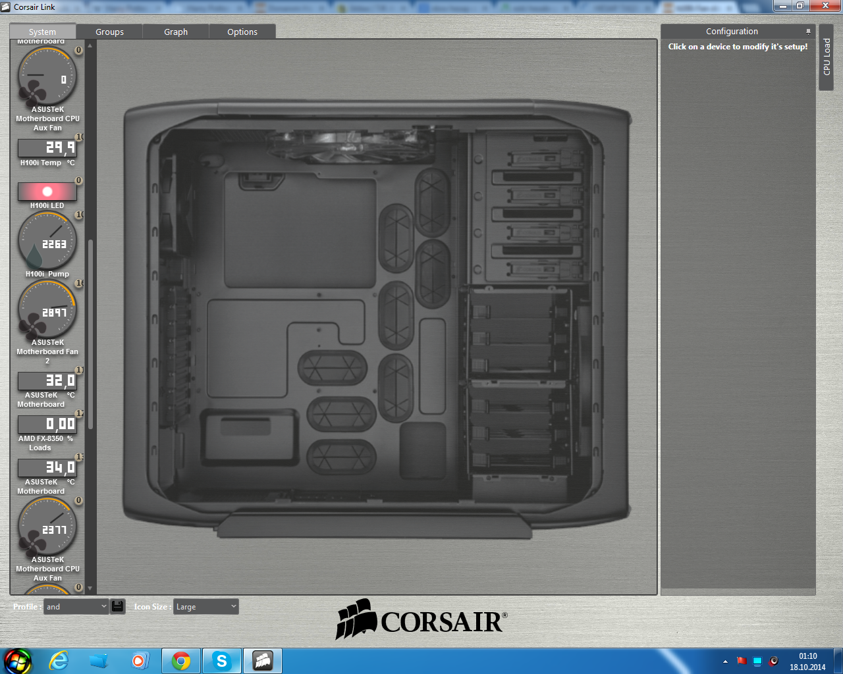The width and height of the screenshot is (843, 674).
Task: Select the CPU Aux Fan gauge 2377
Action: [47, 527]
